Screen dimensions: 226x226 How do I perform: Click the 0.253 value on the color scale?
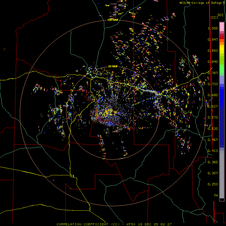pos(213,184)
